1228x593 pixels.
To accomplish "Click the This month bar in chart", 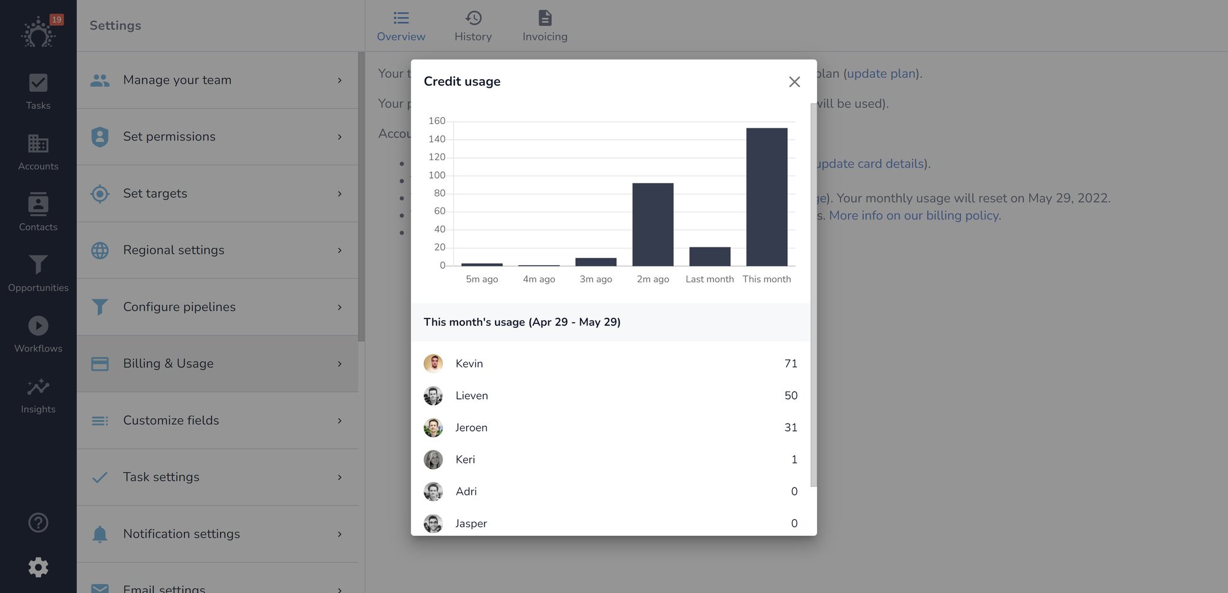I will 766,196.
